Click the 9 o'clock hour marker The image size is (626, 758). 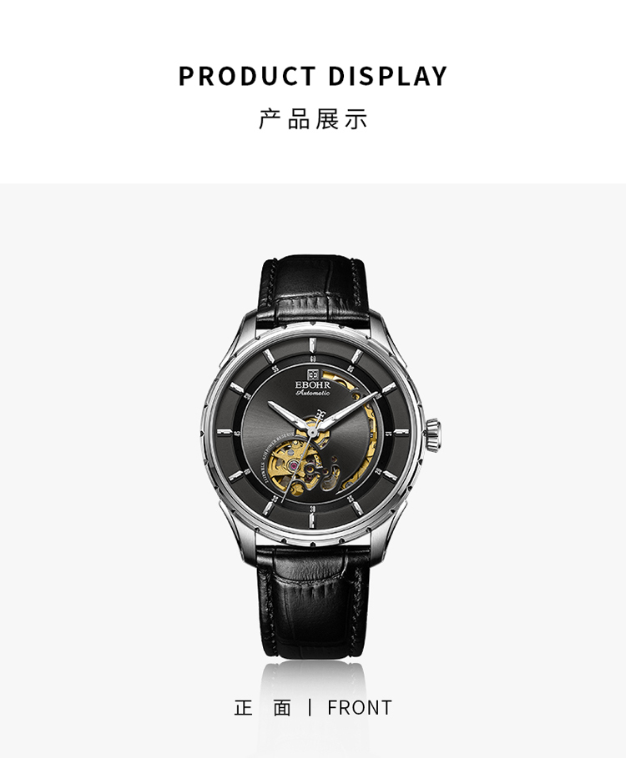click(225, 432)
